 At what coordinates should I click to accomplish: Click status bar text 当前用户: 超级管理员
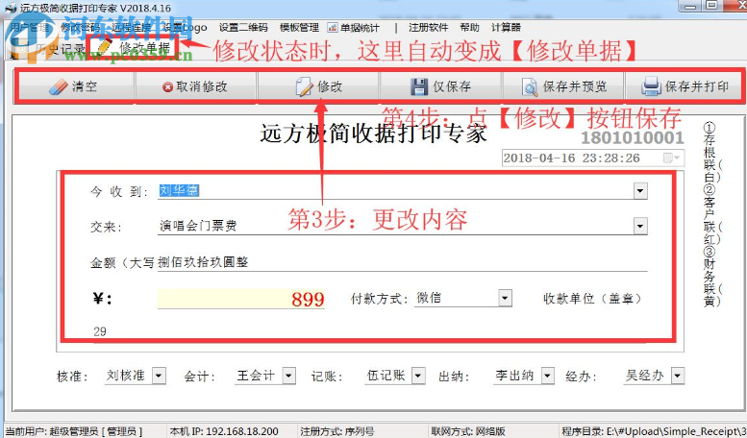[x=74, y=431]
